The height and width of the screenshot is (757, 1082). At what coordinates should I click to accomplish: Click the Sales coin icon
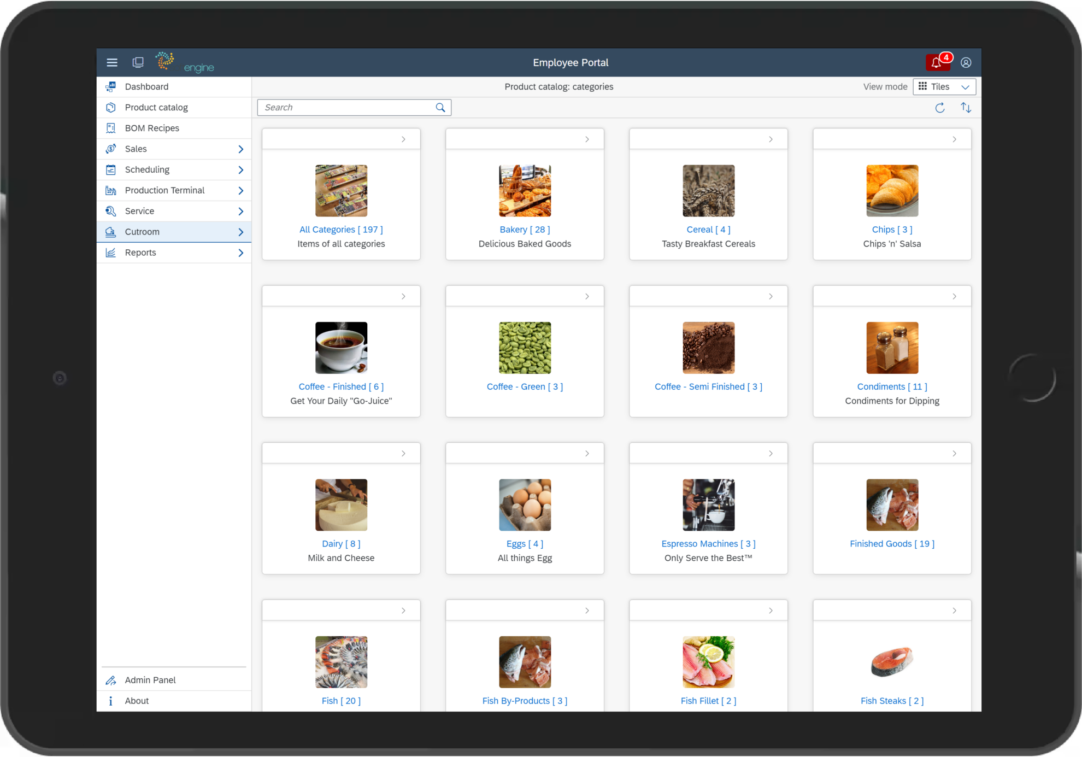pyautogui.click(x=111, y=149)
